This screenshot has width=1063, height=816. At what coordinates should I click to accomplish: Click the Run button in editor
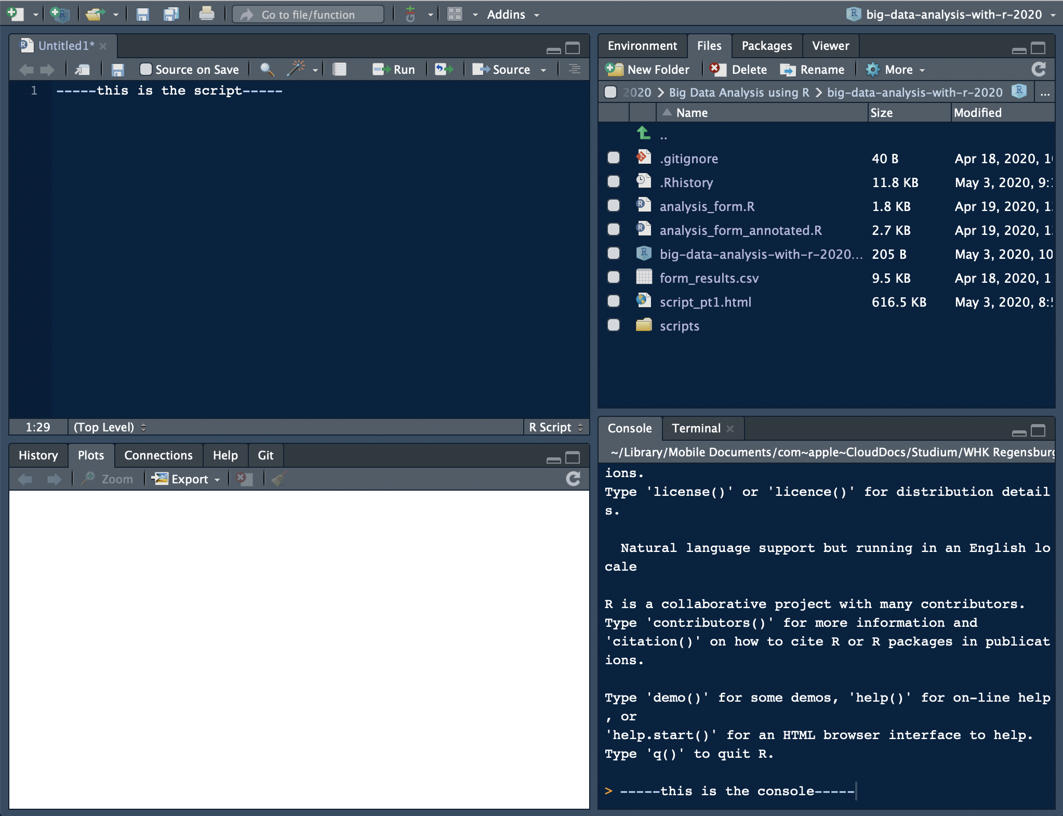coord(394,69)
